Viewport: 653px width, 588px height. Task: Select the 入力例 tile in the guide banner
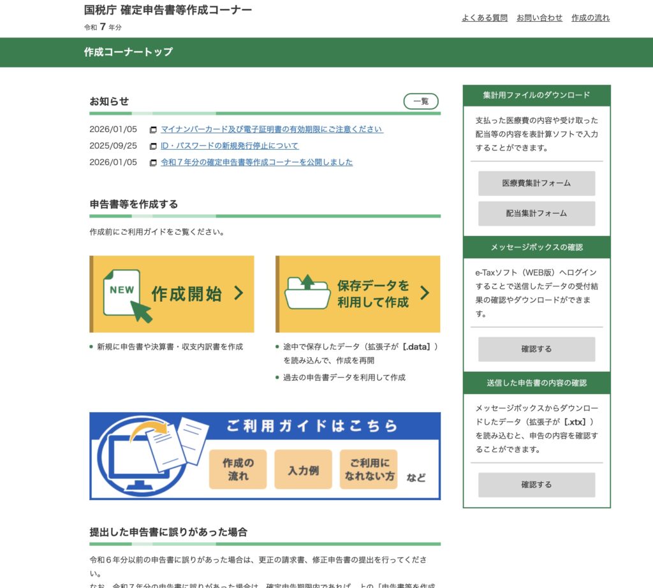click(303, 470)
